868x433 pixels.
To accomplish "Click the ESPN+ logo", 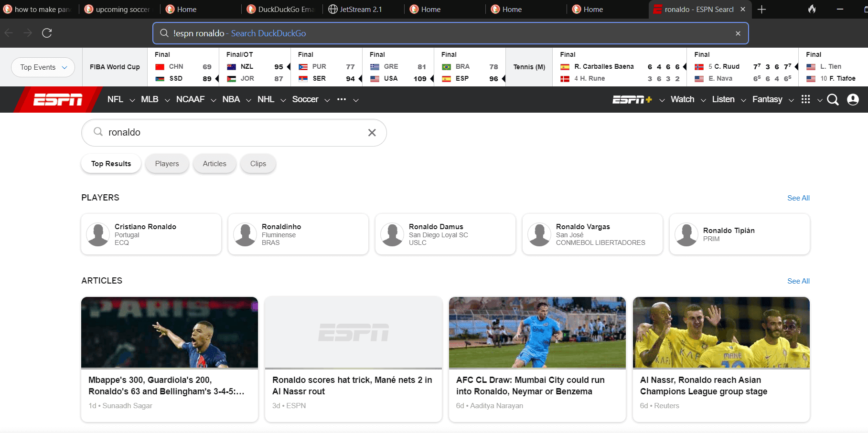I will point(632,99).
